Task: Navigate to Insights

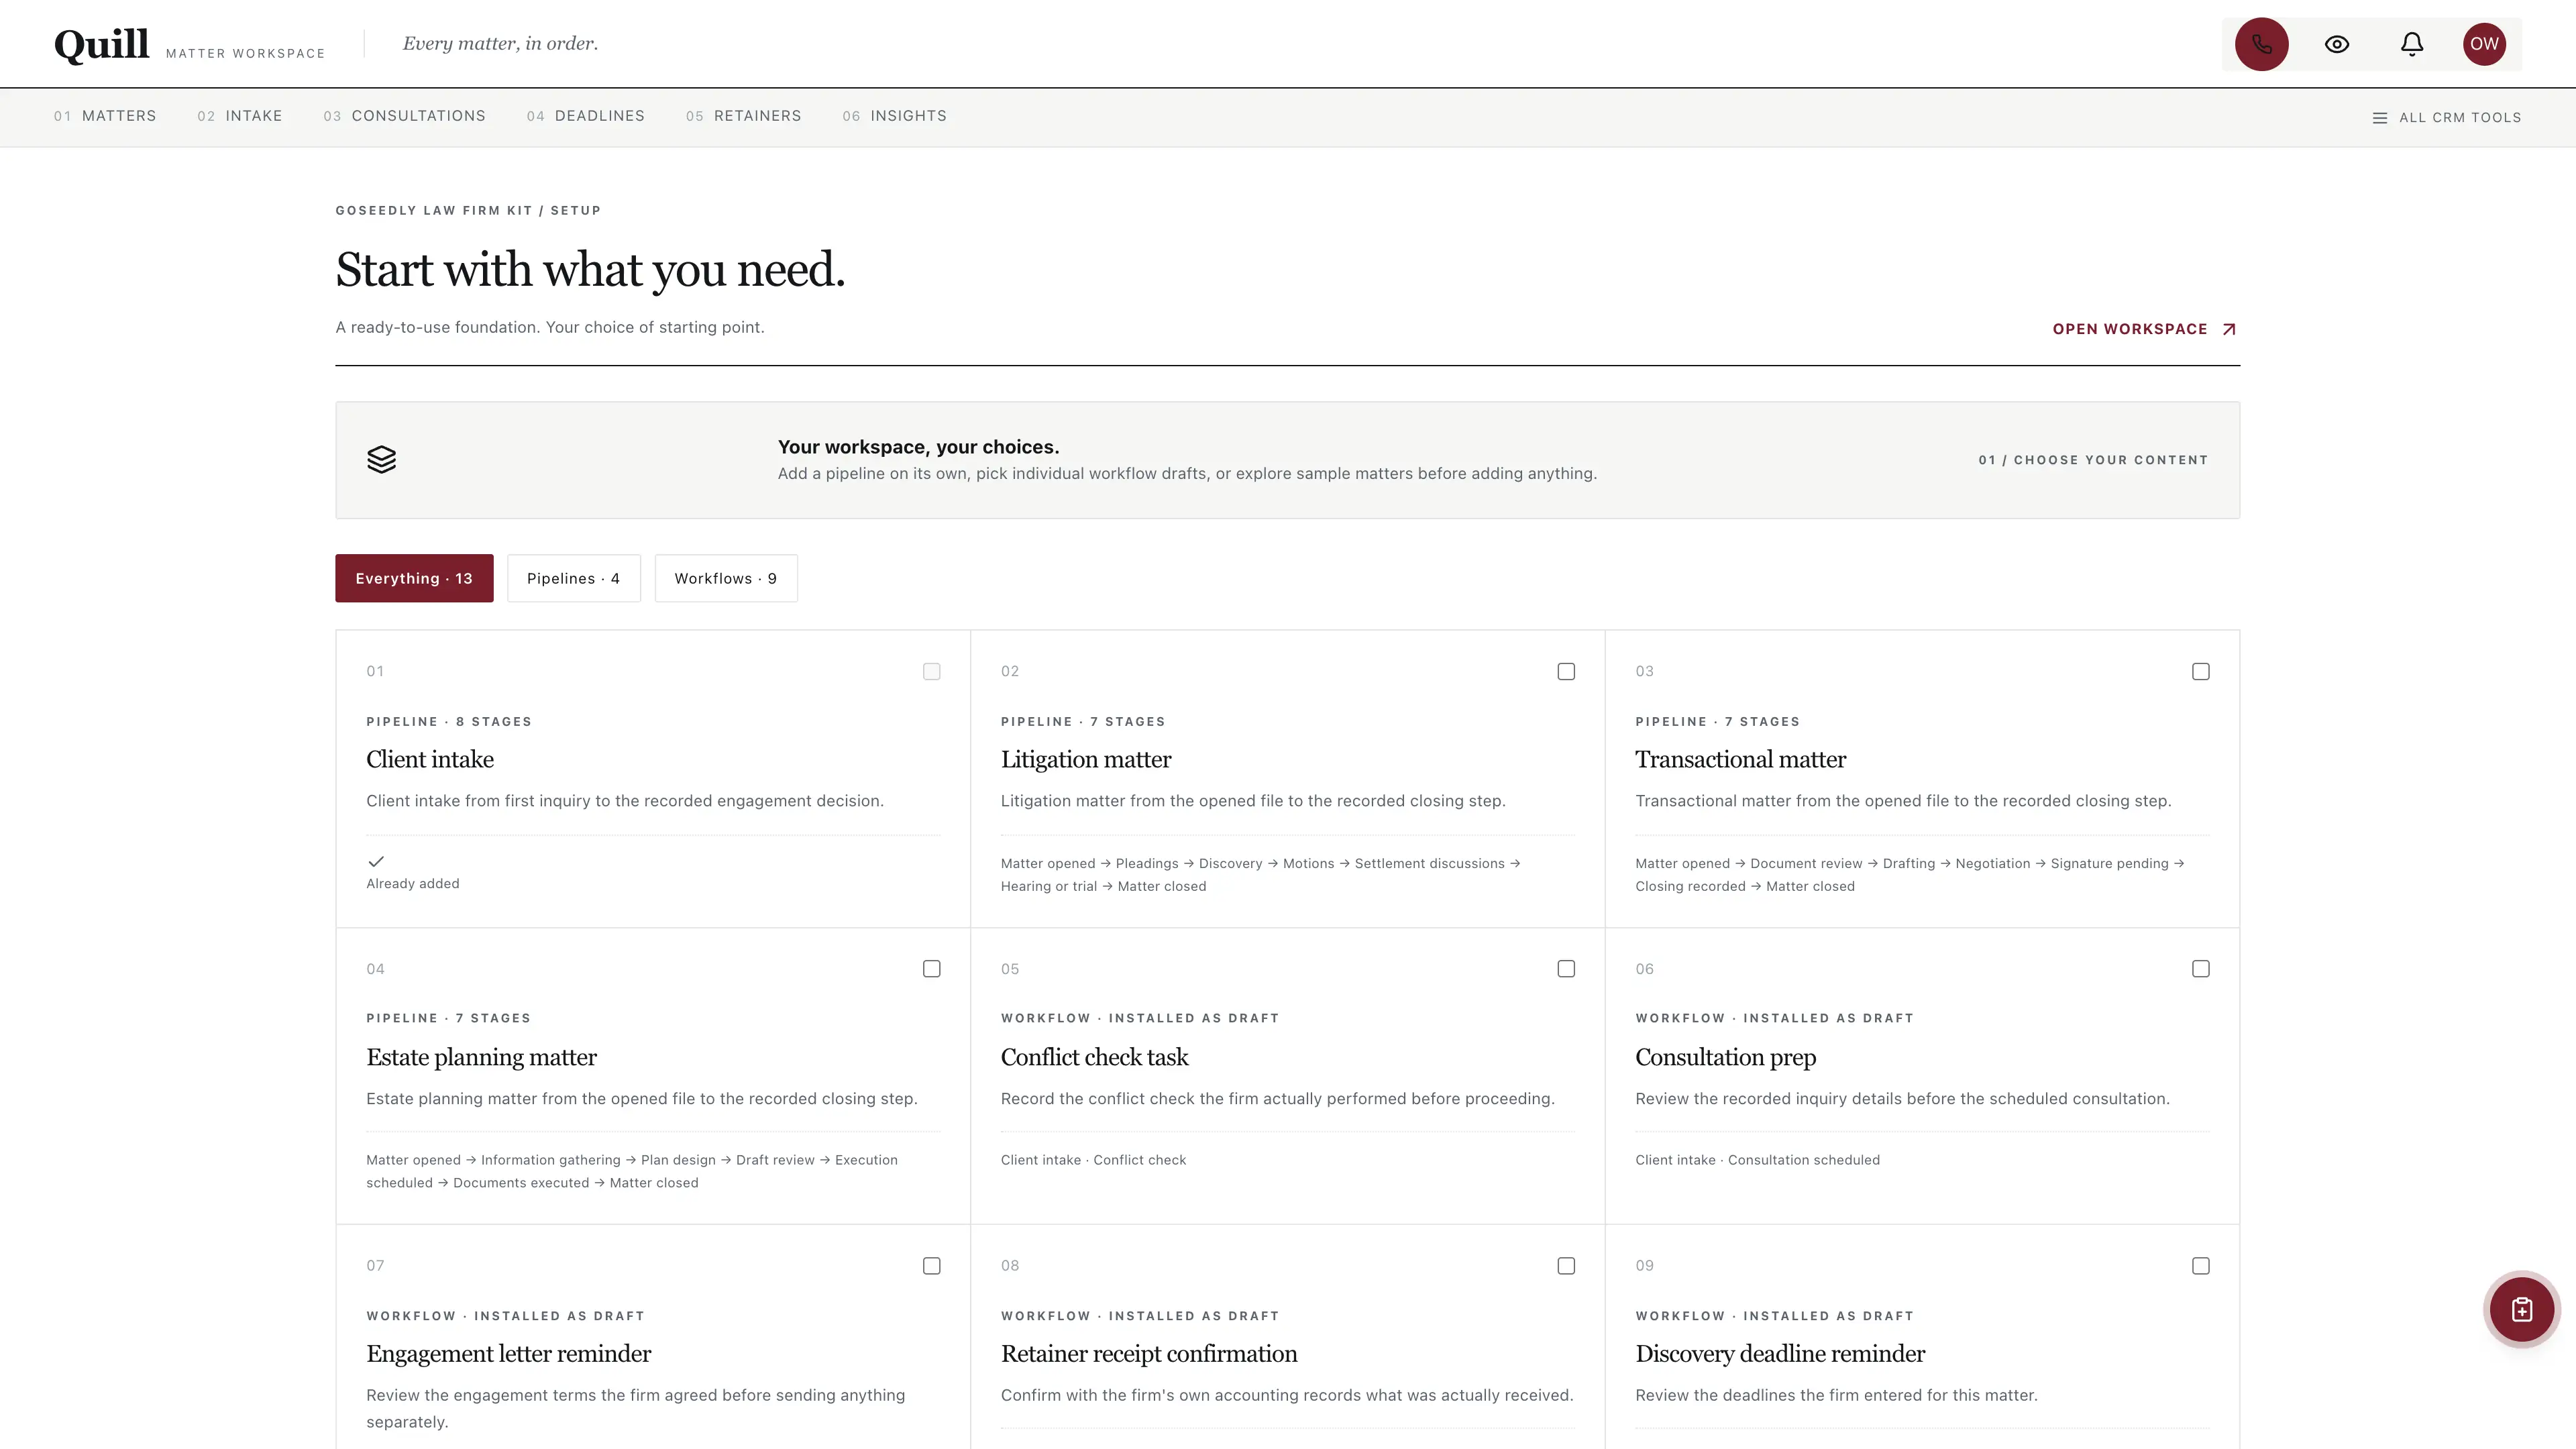Action: click(x=894, y=116)
